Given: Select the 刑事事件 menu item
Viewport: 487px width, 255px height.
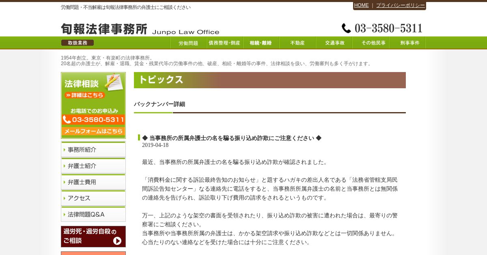Looking at the screenshot, I should click(x=407, y=43).
